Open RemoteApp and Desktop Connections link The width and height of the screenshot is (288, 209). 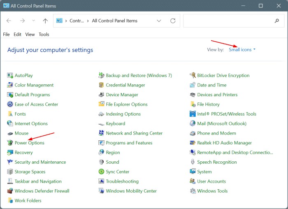click(235, 153)
